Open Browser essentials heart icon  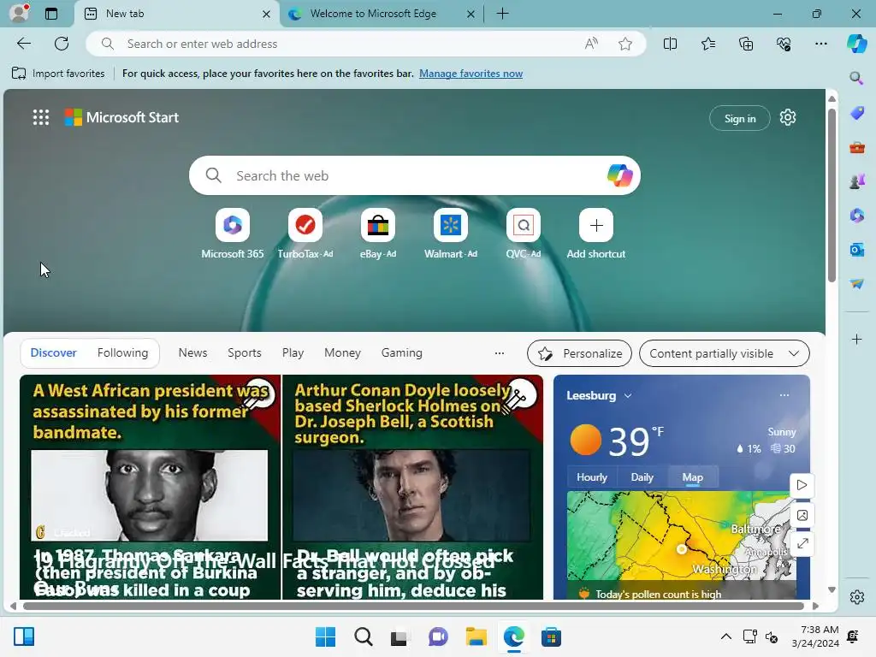[784, 44]
